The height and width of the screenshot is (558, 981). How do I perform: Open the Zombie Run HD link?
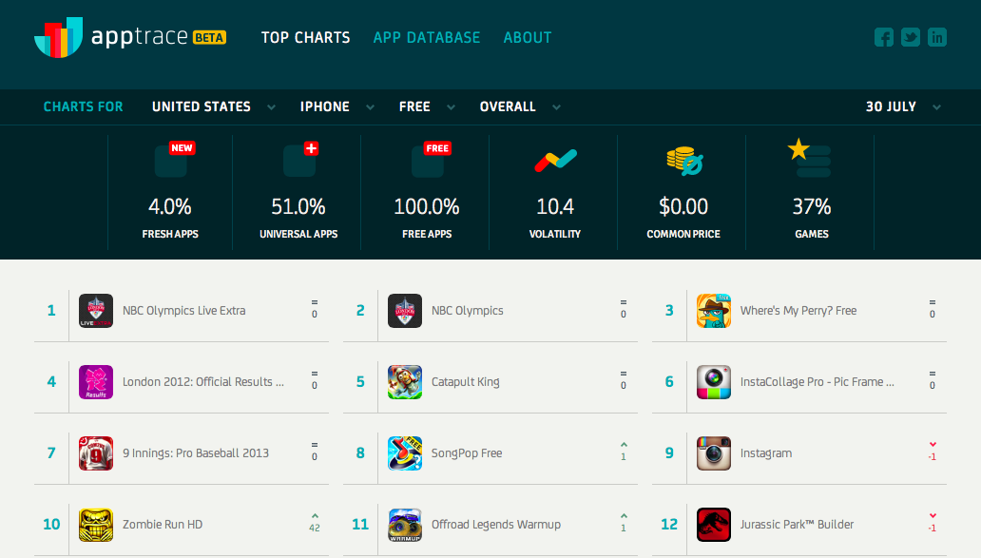pos(163,525)
